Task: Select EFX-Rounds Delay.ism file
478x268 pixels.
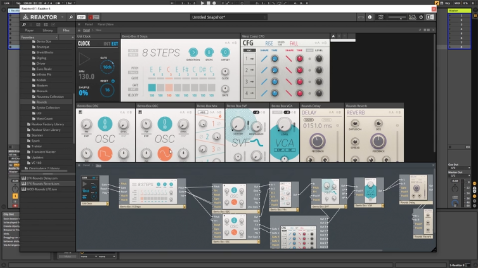Action: [x=42, y=178]
